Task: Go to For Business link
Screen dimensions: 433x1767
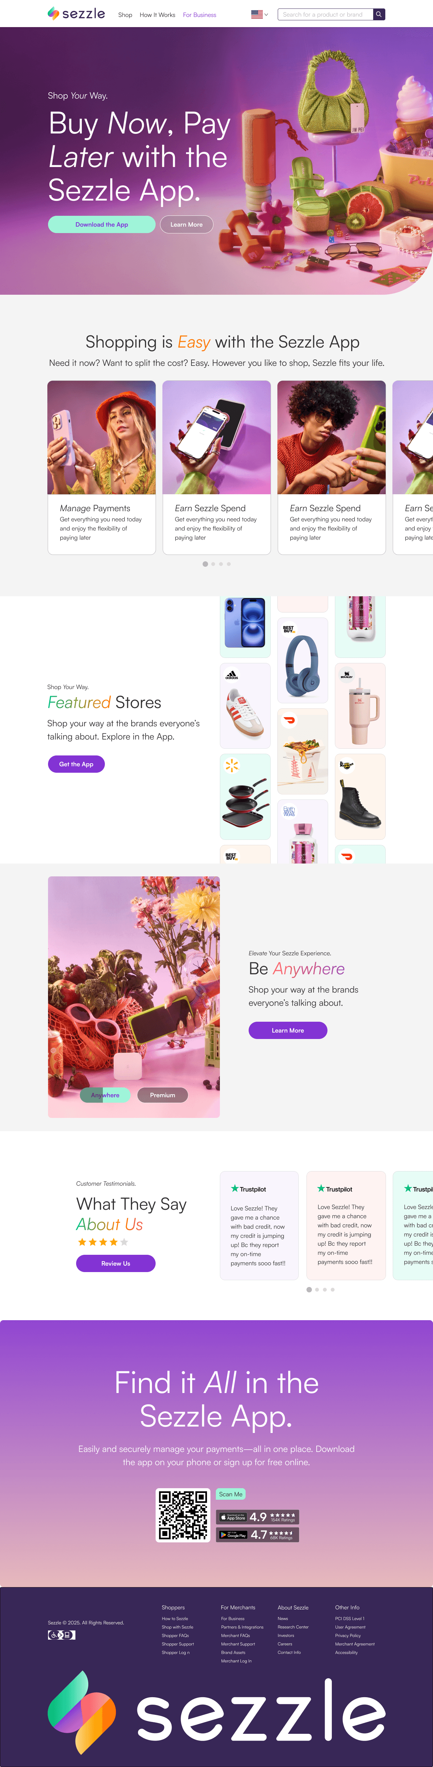Action: pyautogui.click(x=199, y=15)
